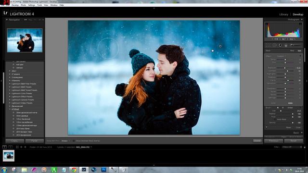Toggle shadow clipping indicator in histogram
Screen dimensions: 308x173
(267, 24)
